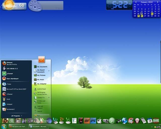Viewport: 161px width, 129px height.
Task: Select January 22 in the calendar
Action: (152, 14)
